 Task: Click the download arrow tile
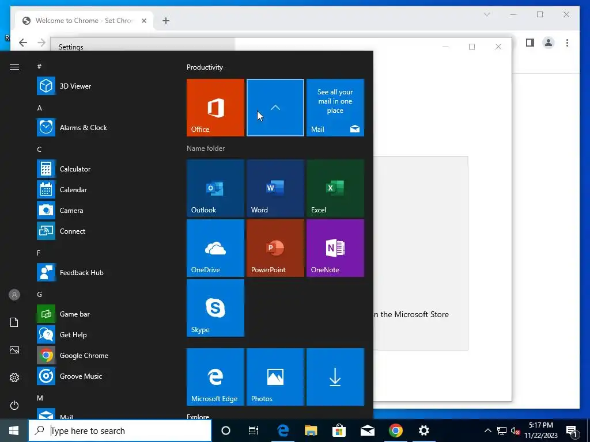(335, 377)
